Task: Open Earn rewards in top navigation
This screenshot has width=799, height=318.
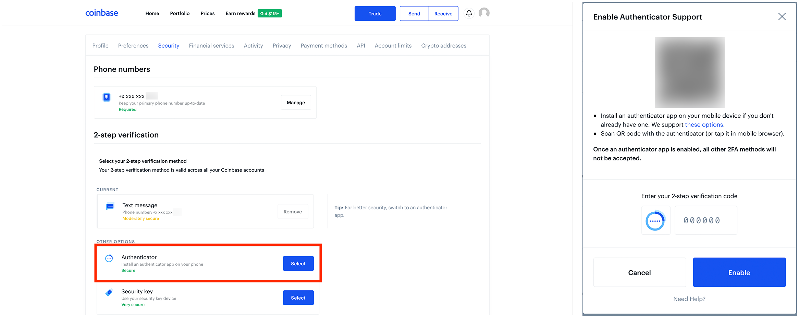Action: [x=241, y=13]
